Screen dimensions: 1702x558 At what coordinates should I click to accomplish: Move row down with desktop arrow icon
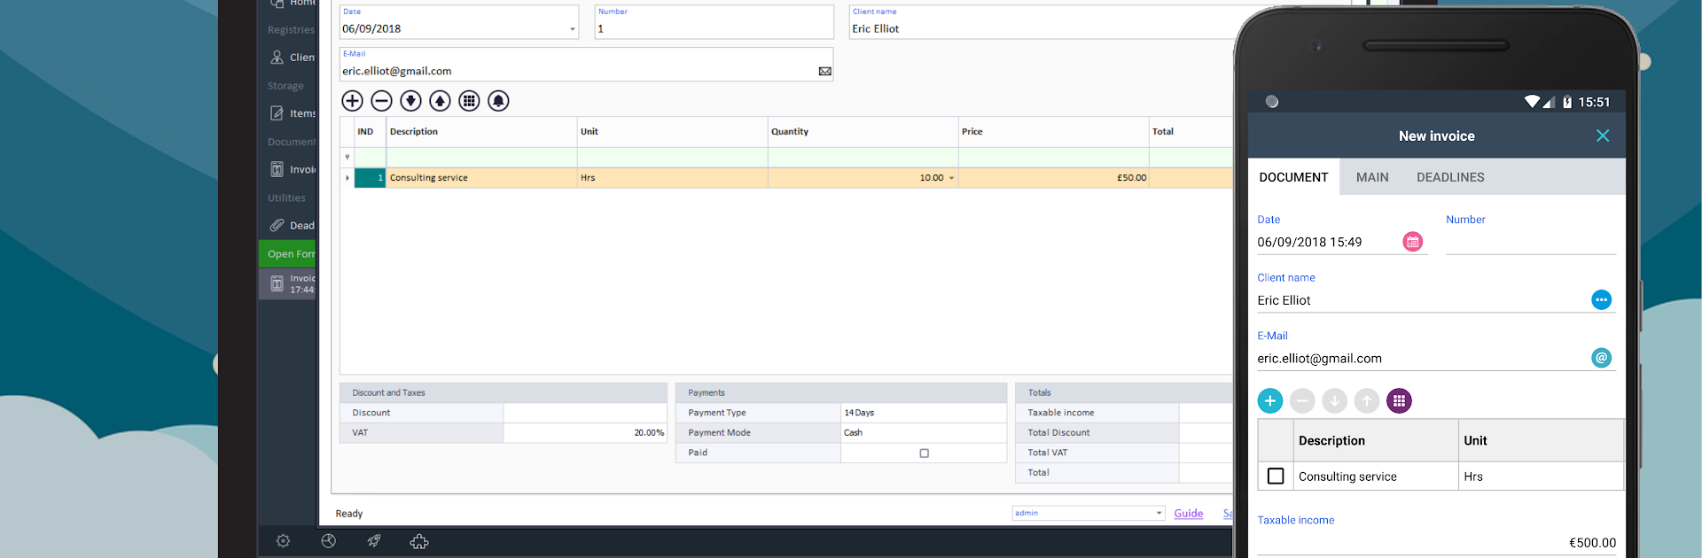pos(410,101)
